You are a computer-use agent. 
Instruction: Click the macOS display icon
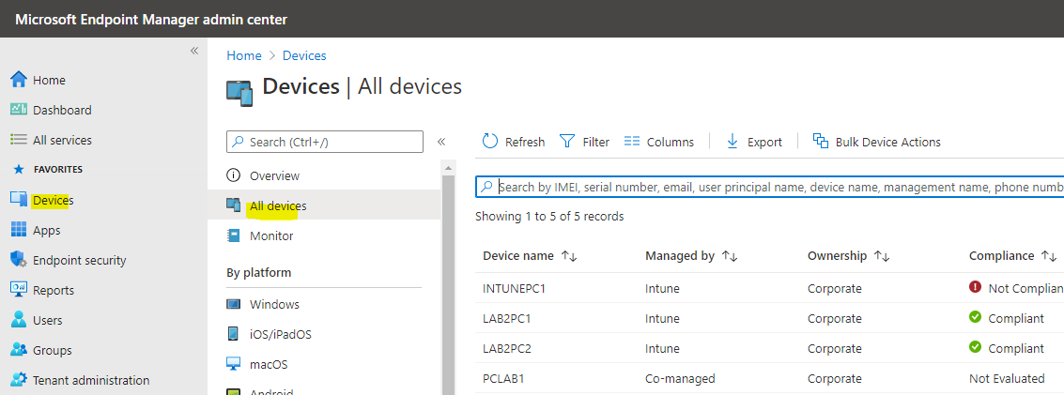tap(234, 364)
